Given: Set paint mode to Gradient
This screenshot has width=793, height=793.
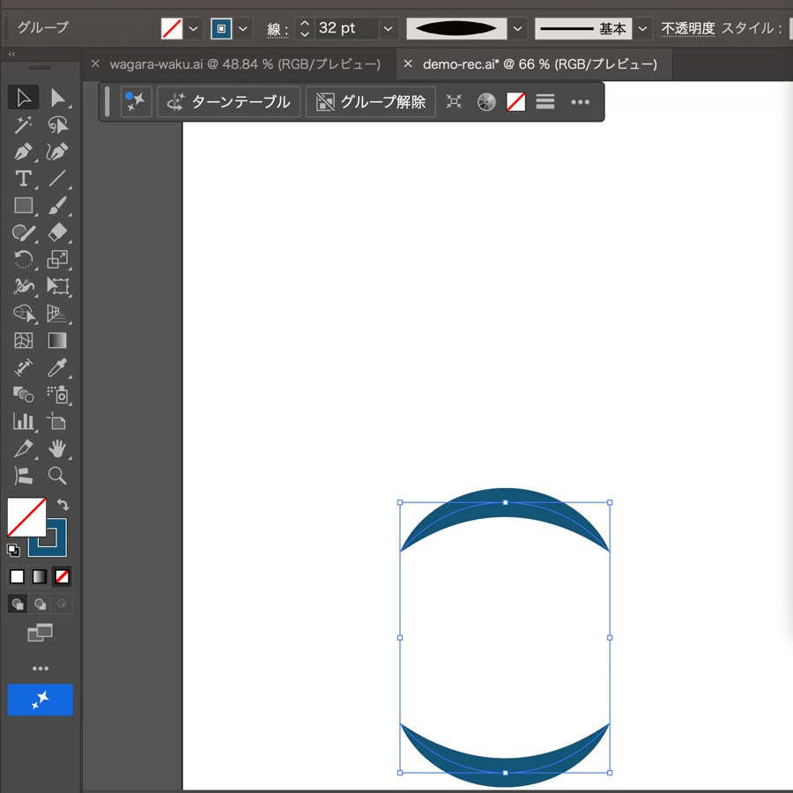Looking at the screenshot, I should pos(40,576).
